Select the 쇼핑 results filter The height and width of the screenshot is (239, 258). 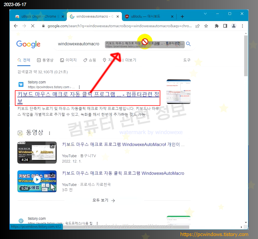tap(90, 60)
